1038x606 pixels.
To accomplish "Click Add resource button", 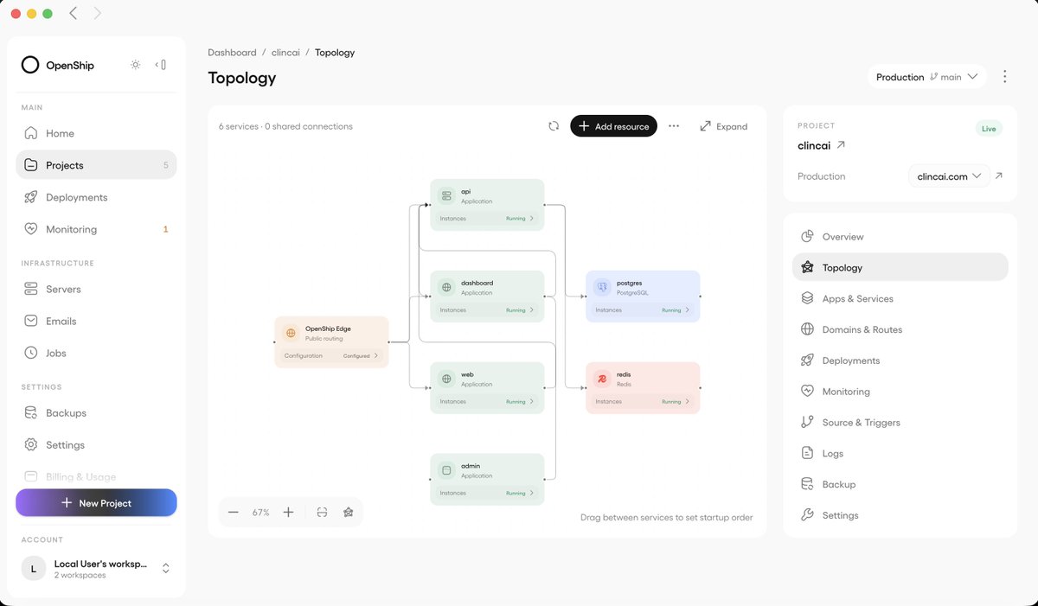I will [x=613, y=126].
